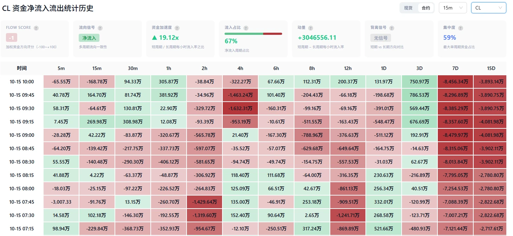Click the -8,456.34万 cell in 7D column
Viewport: 513px width, 236px height.
(x=455, y=82)
